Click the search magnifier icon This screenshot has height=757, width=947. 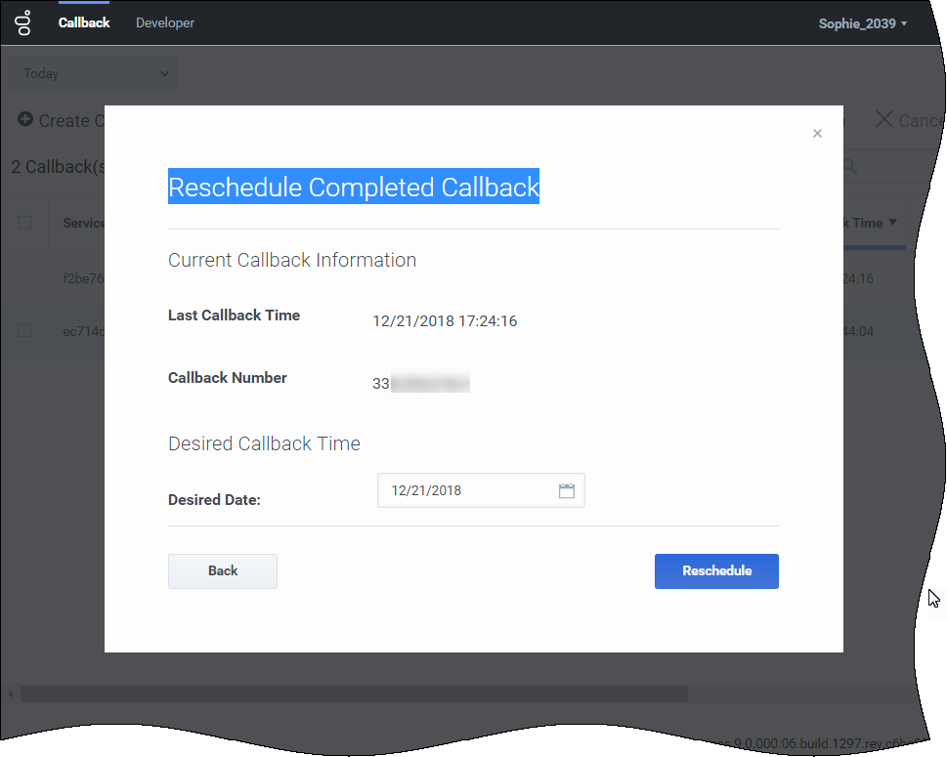850,167
